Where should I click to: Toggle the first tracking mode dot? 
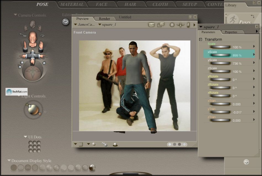(x=170, y=144)
